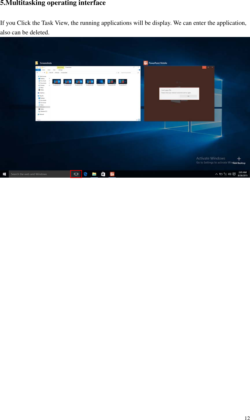The height and width of the screenshot is (420, 250).
Task: Click Quick access in the navigation pane
Action: click(x=42, y=76)
